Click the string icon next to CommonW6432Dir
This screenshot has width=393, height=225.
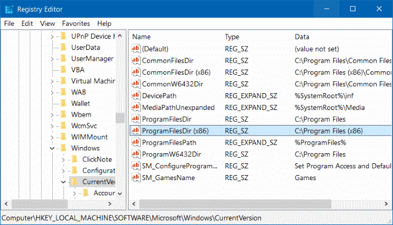click(136, 84)
